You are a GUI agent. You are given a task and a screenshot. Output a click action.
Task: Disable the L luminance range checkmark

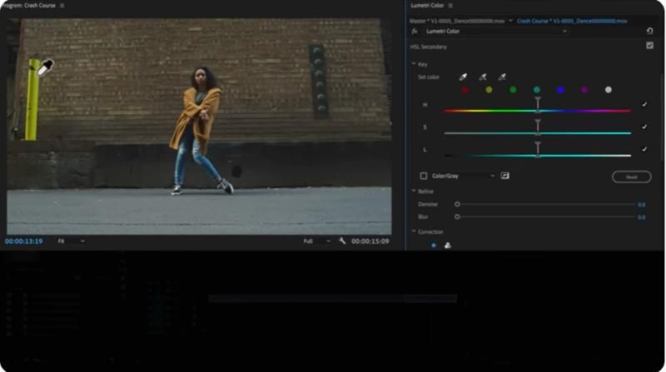(x=644, y=149)
